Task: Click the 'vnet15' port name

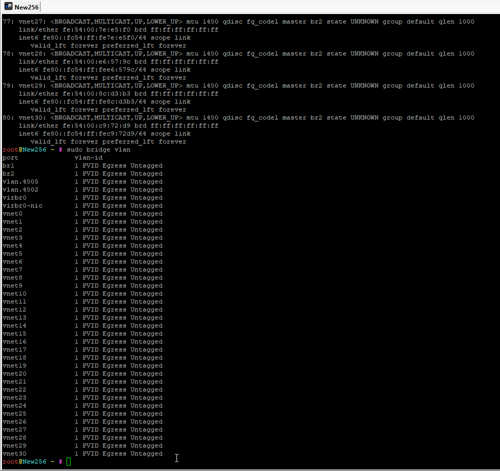Action: coord(14,333)
